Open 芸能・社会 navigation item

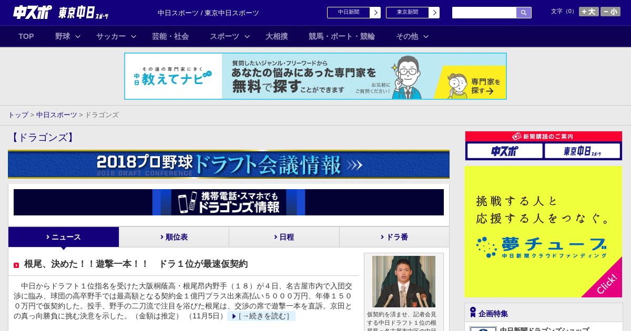tap(170, 36)
